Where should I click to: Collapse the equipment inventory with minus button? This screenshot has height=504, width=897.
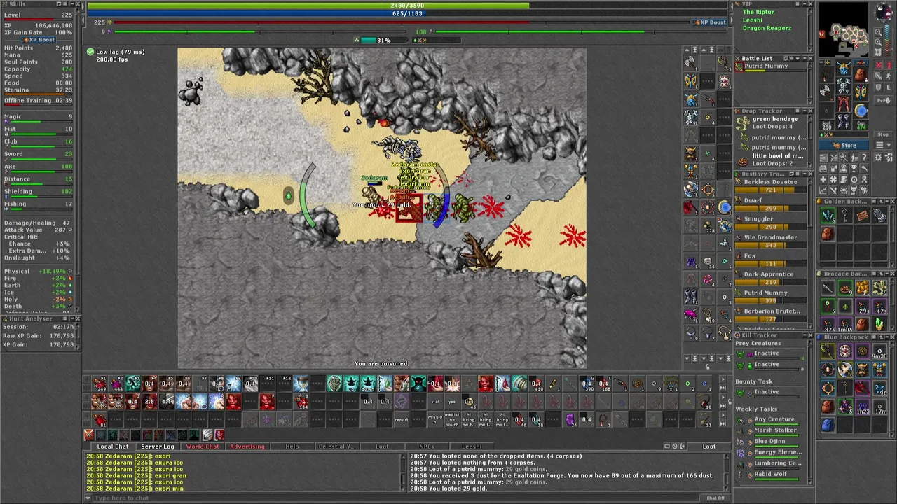pos(822,62)
